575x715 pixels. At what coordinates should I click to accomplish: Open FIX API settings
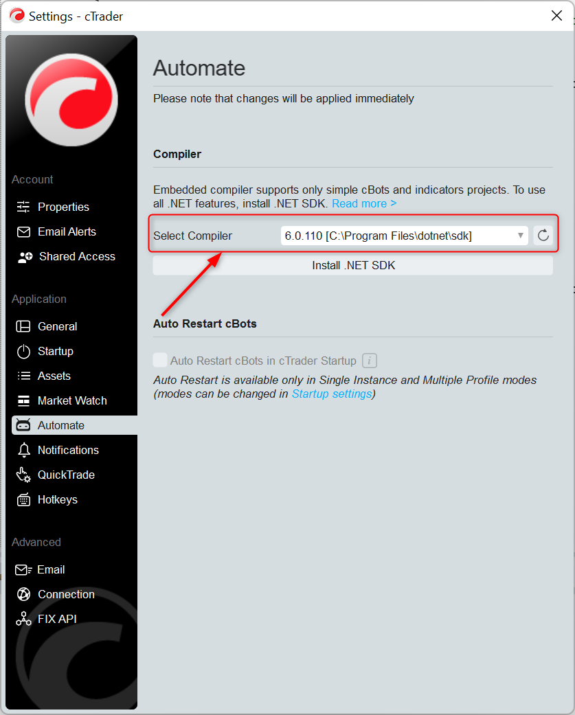56,619
